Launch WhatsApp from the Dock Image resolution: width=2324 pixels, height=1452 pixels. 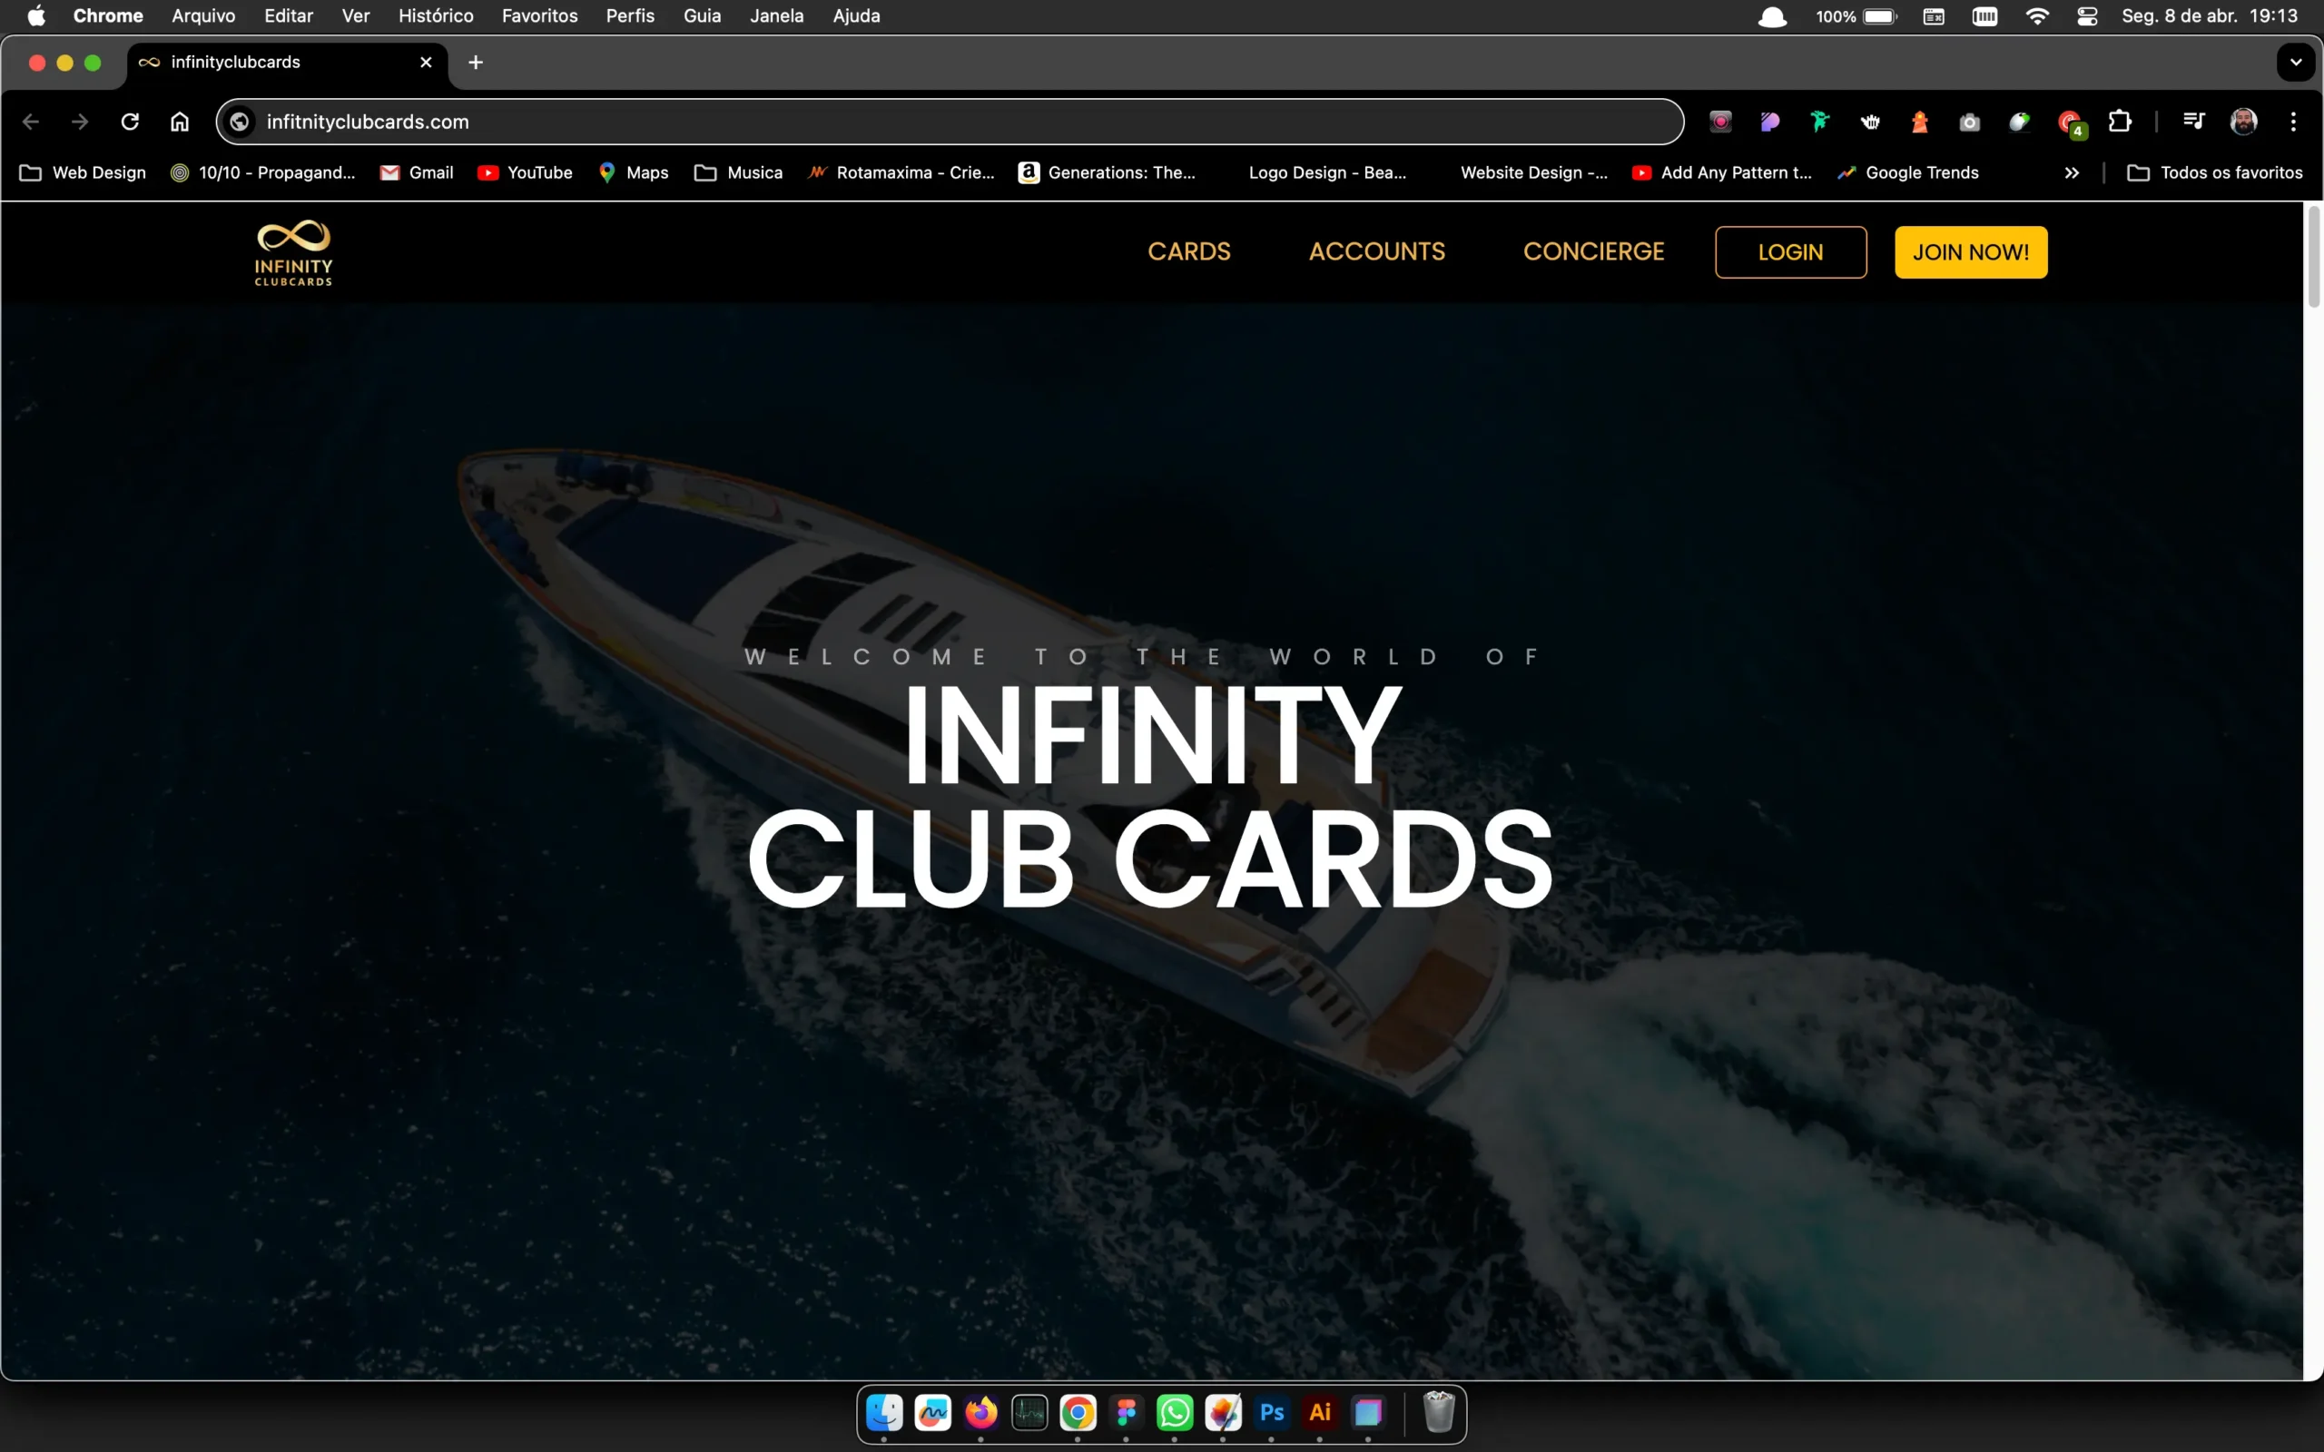(x=1175, y=1412)
